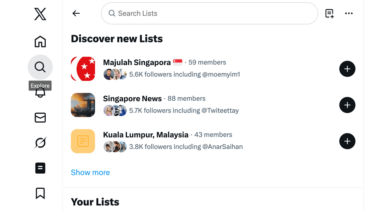The image size is (371, 212).
Task: Click the Singapore News thumbnail image
Action: [83, 105]
